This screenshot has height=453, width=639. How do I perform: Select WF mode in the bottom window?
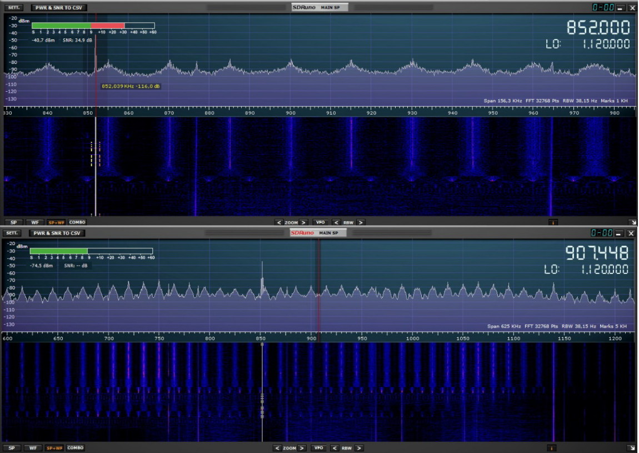(x=33, y=447)
